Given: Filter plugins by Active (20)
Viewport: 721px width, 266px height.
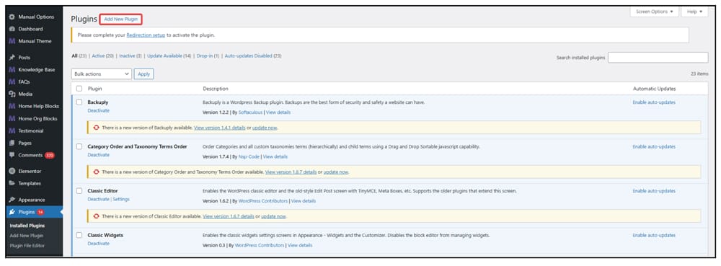Looking at the screenshot, I should point(102,56).
